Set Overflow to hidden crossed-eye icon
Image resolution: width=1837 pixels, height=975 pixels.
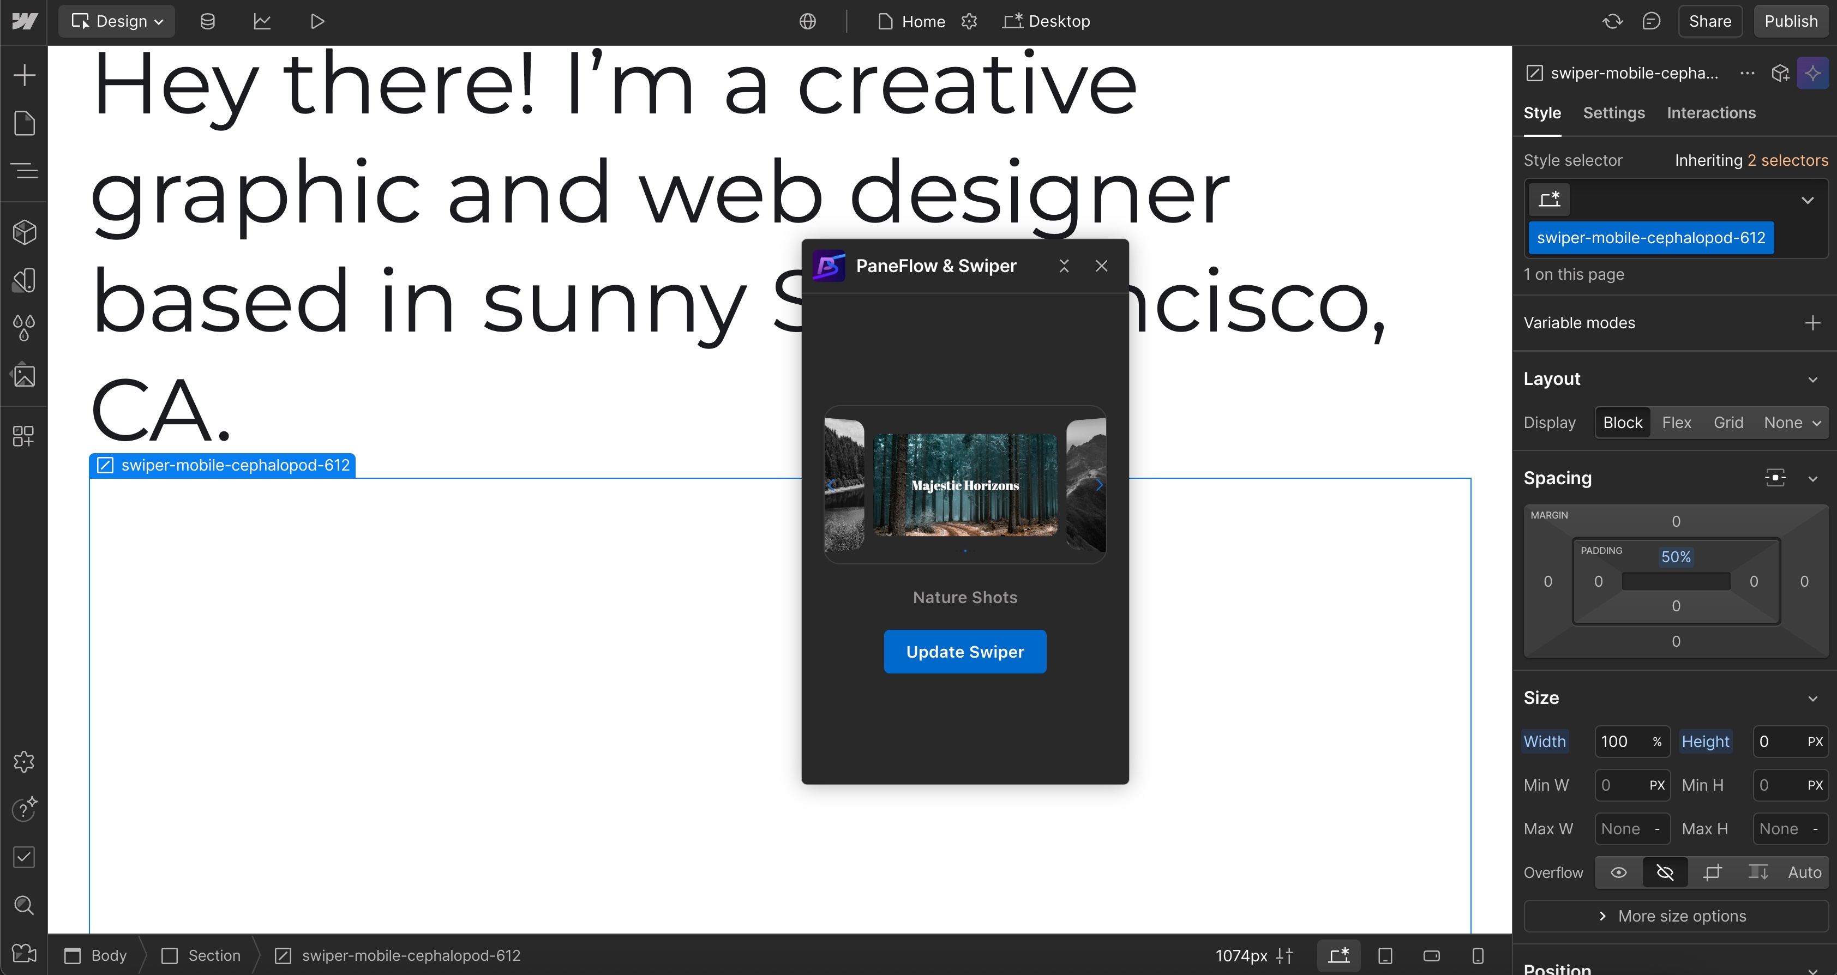point(1665,872)
